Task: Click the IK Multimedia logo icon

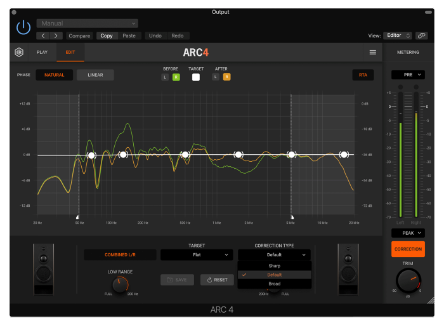Action: pyautogui.click(x=19, y=52)
